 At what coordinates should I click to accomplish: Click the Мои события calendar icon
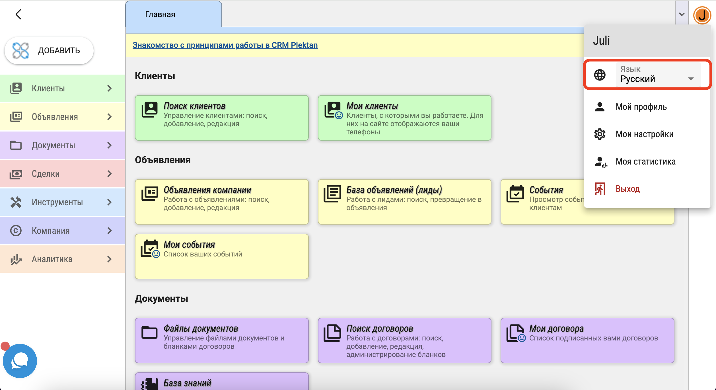pos(150,249)
